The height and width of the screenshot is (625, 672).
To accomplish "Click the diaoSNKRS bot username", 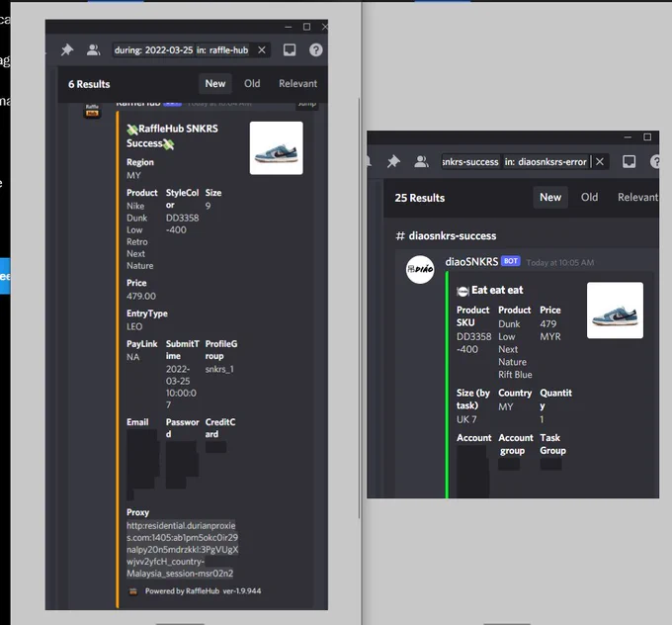I will click(x=471, y=262).
